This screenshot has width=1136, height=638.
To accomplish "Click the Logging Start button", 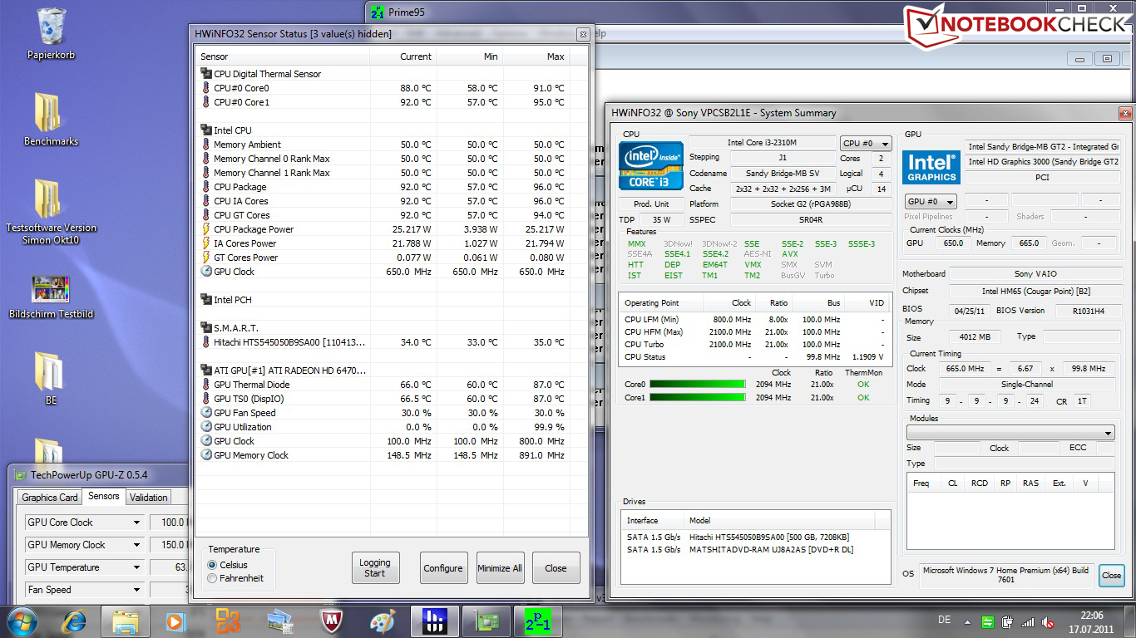I will [x=375, y=568].
